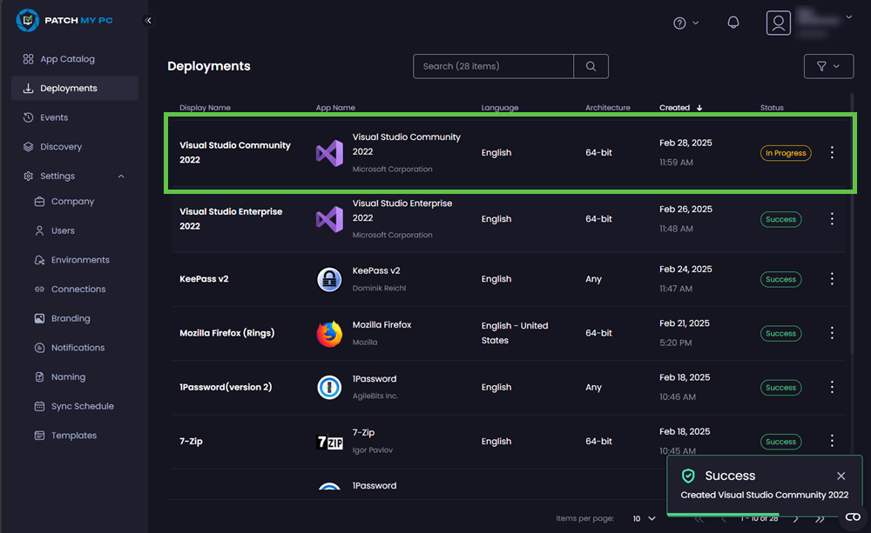
Task: Sort by the Display Name column
Action: click(205, 108)
